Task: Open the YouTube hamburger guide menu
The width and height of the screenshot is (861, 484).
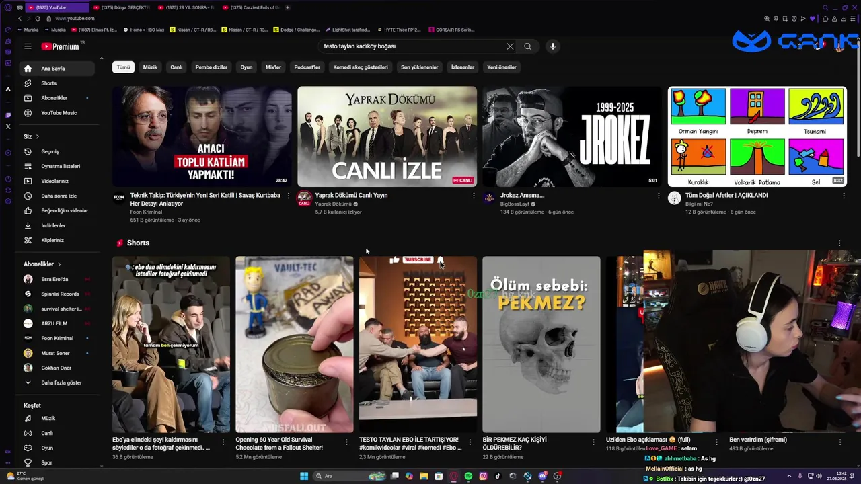Action: [28, 46]
